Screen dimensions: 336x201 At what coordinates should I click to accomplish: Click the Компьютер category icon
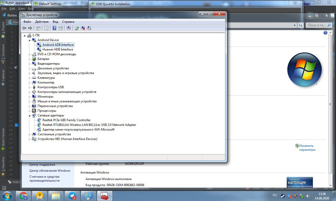coord(34,82)
